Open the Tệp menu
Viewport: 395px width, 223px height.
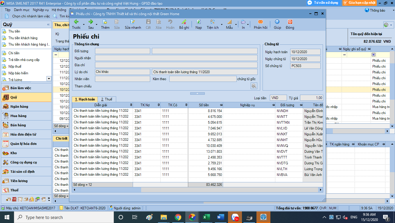point(8,10)
